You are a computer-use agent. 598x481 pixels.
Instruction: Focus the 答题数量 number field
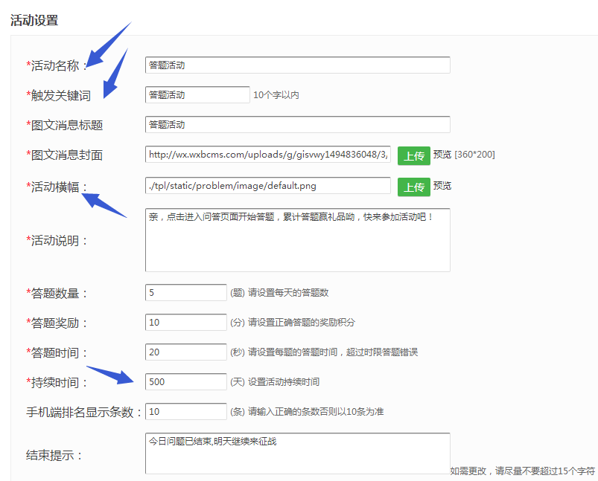pos(185,293)
